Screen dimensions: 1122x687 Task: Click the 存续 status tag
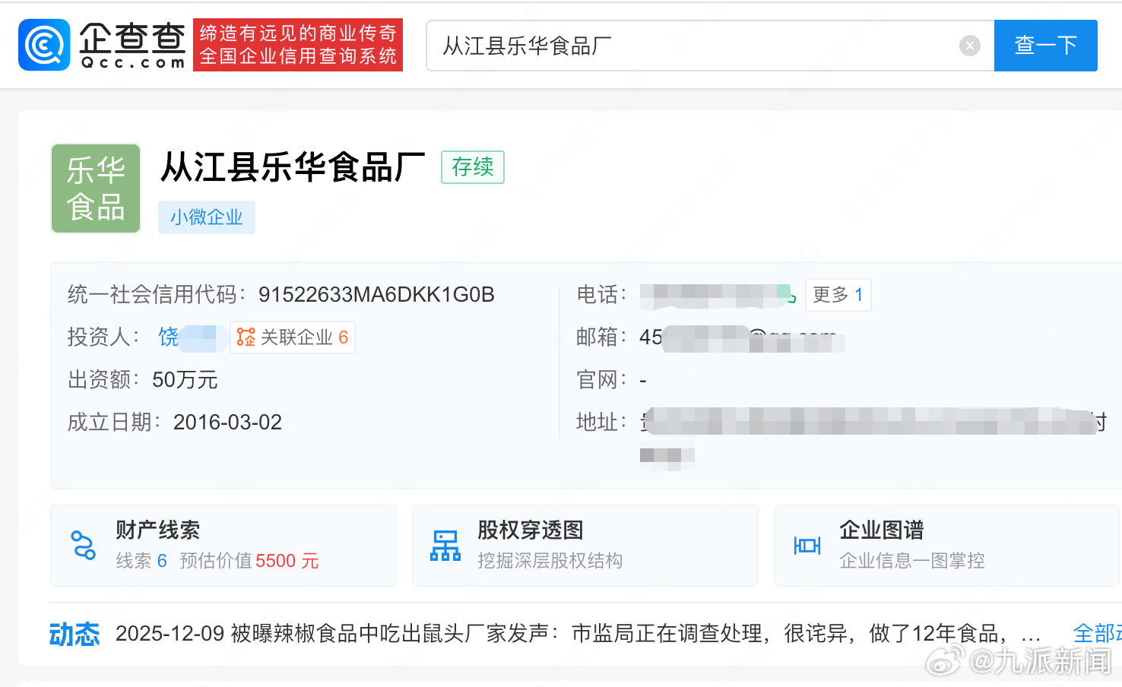pyautogui.click(x=473, y=167)
